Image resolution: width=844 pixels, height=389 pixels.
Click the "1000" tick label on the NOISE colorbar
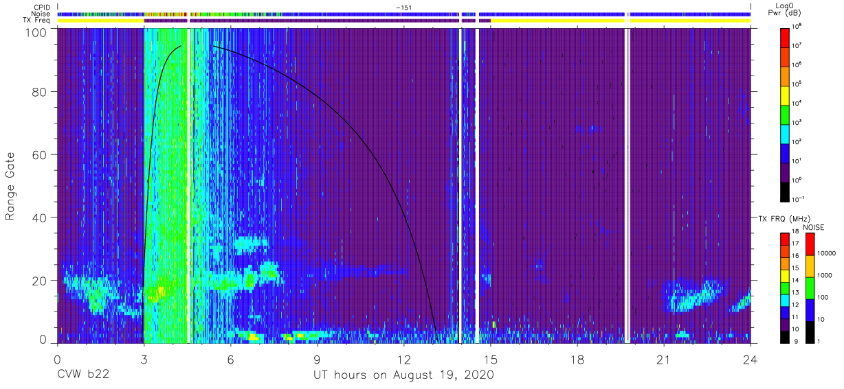[x=825, y=275]
